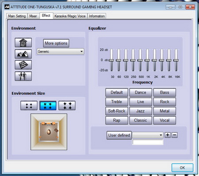Screen dimensions: 199x176
Task: Set small environment size
Action: [29, 106]
